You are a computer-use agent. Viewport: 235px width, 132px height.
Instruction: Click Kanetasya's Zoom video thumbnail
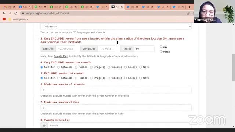click(214, 11)
